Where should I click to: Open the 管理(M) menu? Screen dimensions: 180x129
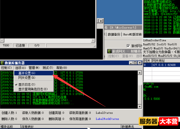[34, 68]
